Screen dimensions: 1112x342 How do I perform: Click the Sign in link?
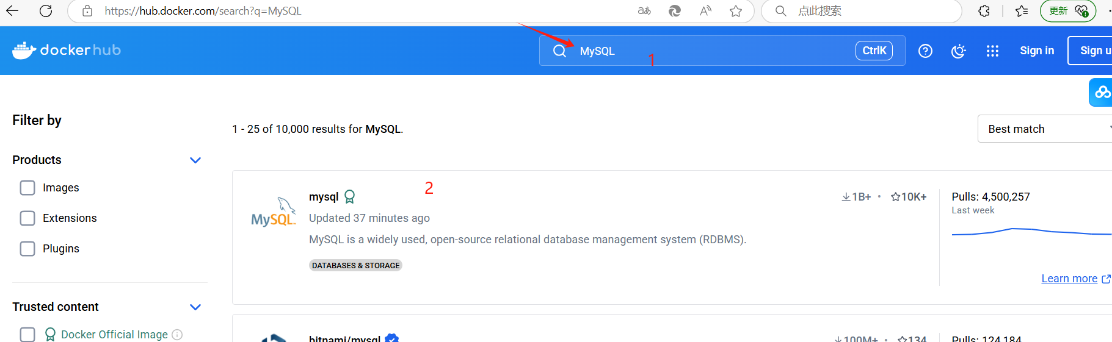click(1037, 51)
